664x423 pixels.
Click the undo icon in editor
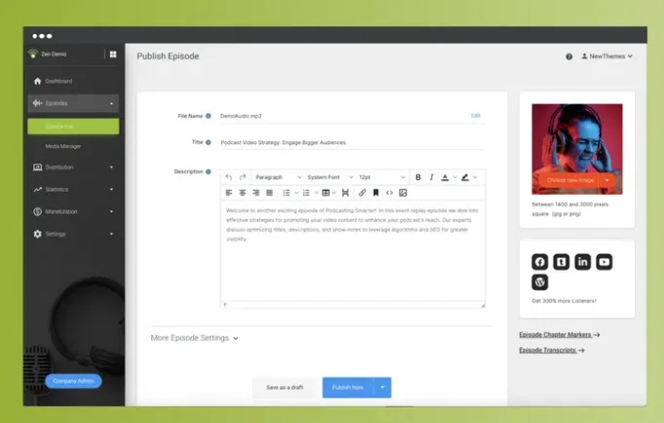click(229, 177)
